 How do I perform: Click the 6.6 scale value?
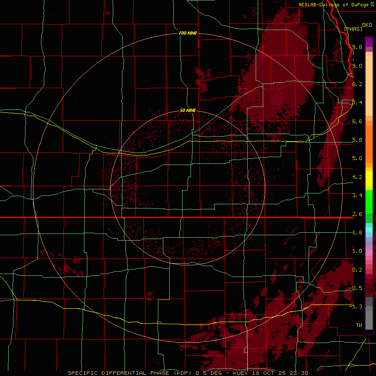click(x=357, y=121)
